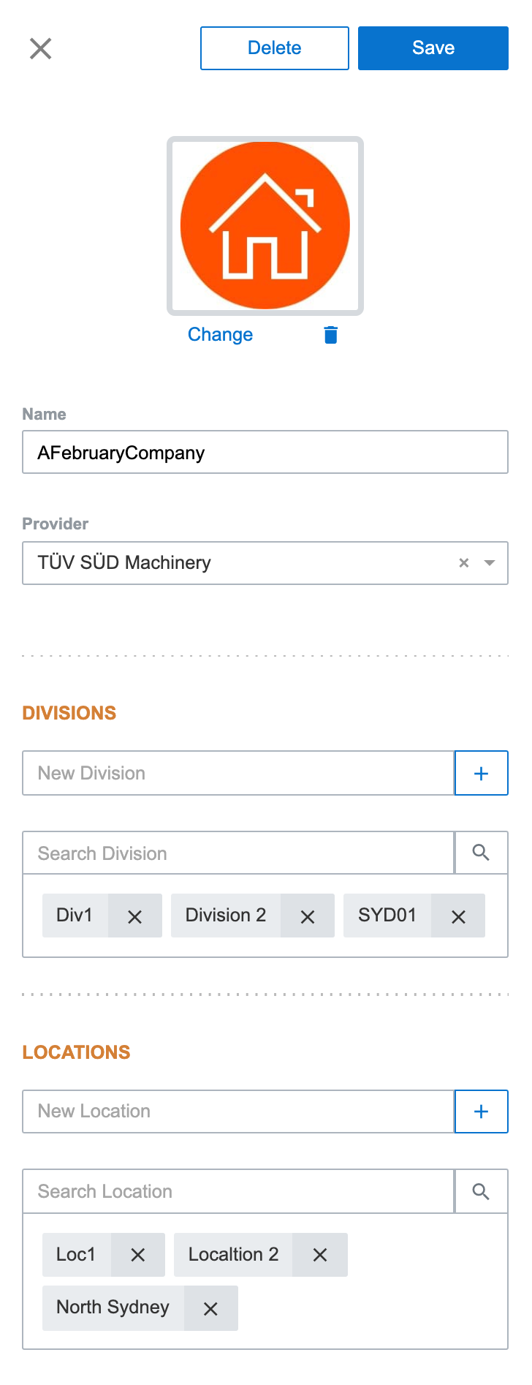Remove the Loc1 location tag

tap(137, 1255)
